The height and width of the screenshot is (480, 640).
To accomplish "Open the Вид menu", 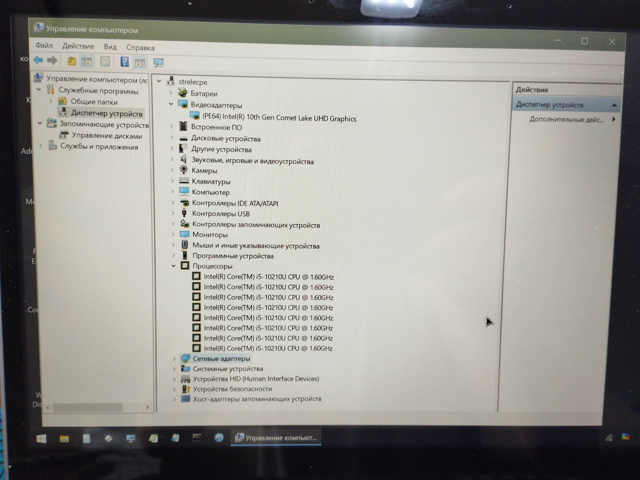I will 110,47.
